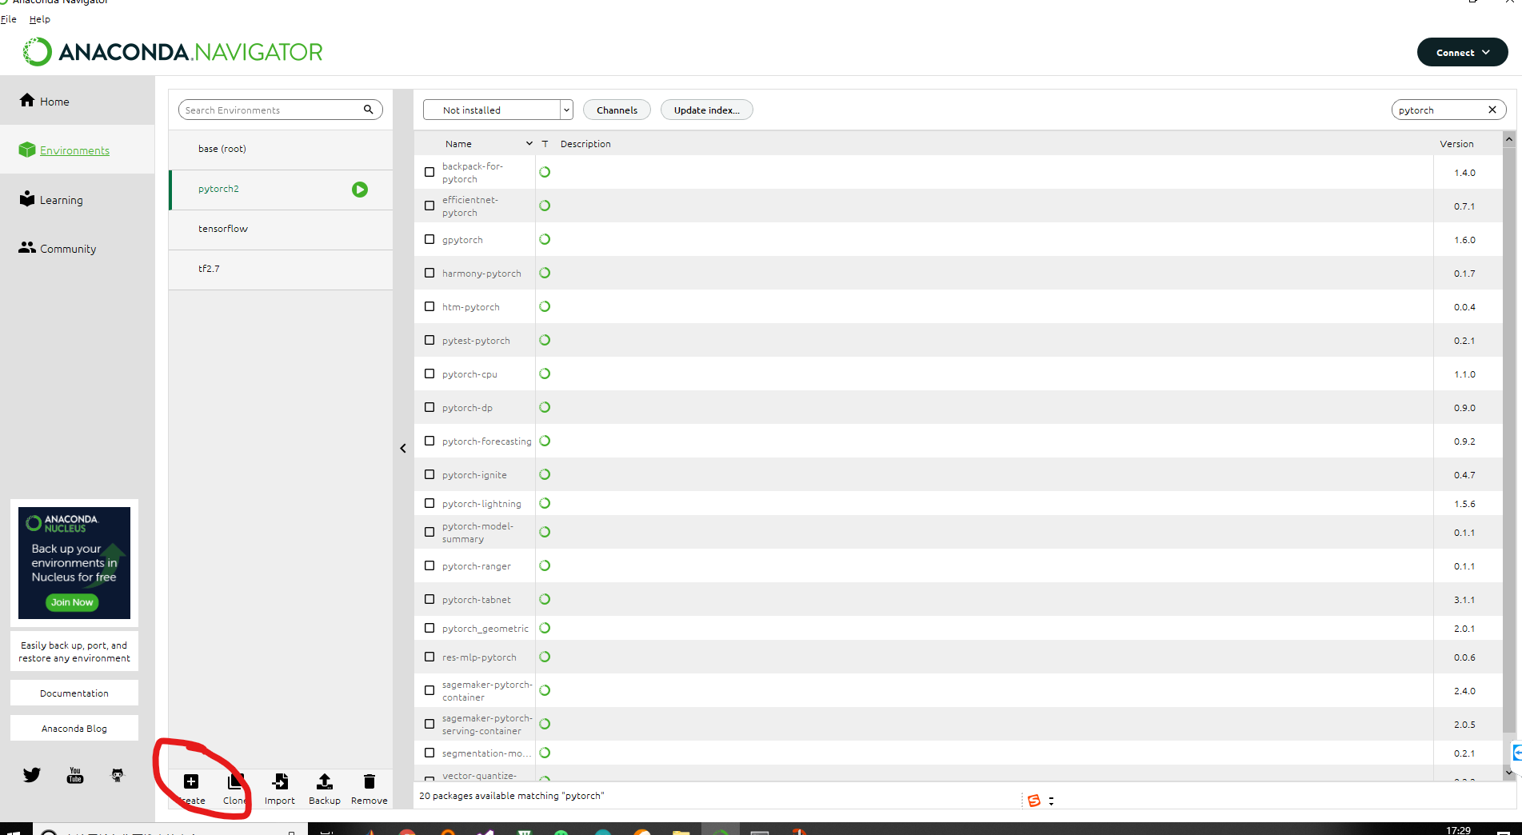
Task: Select the htm-pytorch checkbox
Action: 429,306
